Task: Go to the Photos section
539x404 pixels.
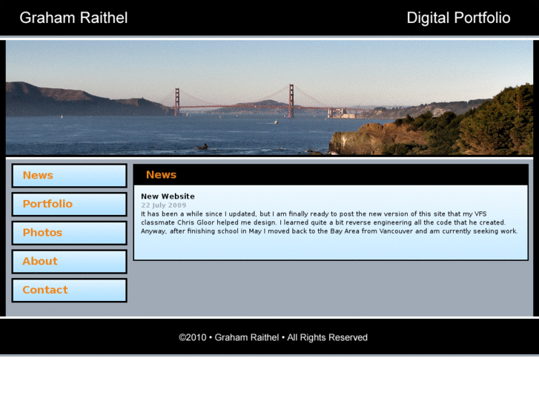Action: tap(70, 233)
